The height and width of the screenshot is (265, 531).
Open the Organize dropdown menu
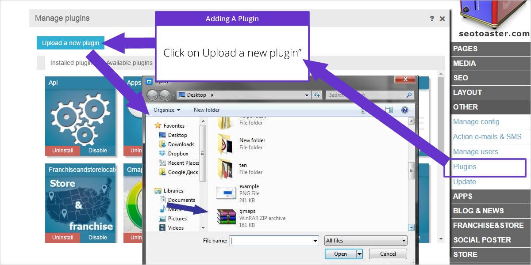coord(167,110)
